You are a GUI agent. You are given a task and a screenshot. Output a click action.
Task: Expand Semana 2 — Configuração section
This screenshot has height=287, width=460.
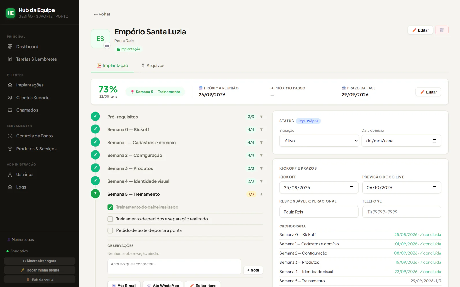pos(261,155)
